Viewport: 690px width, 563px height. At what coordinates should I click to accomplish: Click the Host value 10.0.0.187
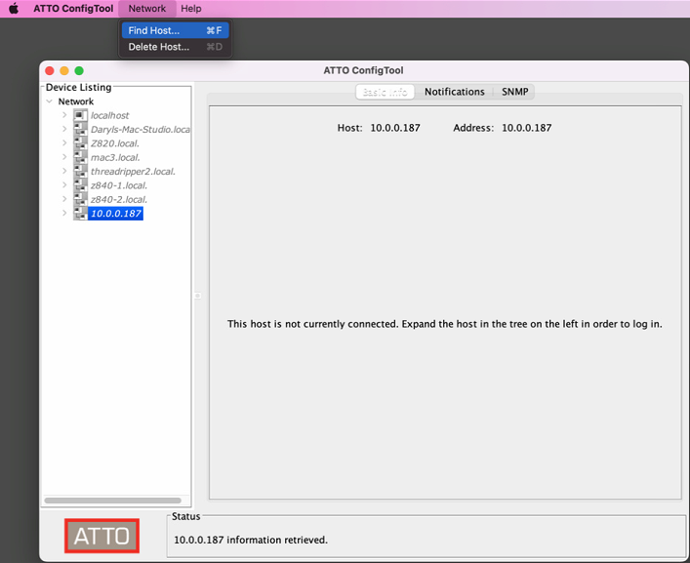(395, 128)
